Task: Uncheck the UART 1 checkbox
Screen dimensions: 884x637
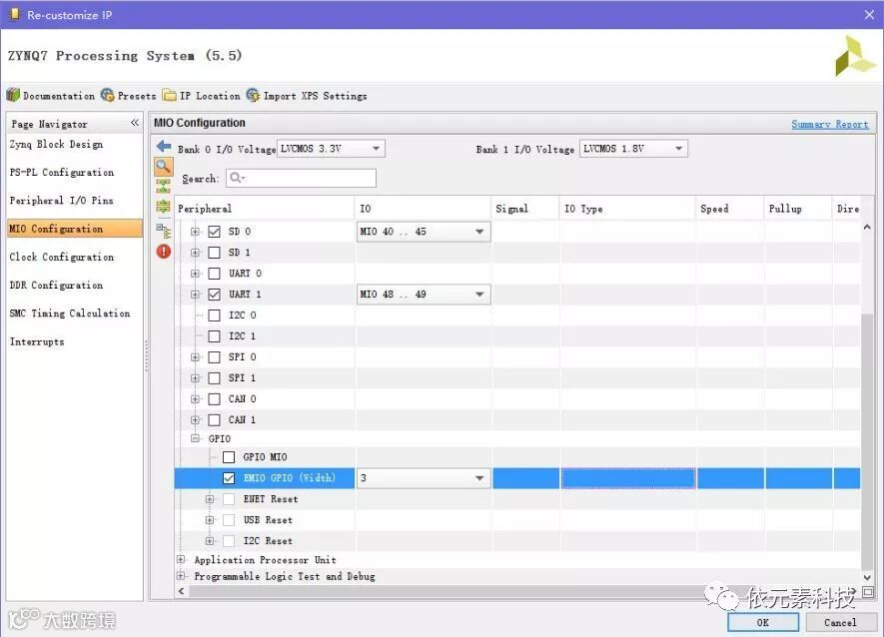Action: pyautogui.click(x=214, y=295)
